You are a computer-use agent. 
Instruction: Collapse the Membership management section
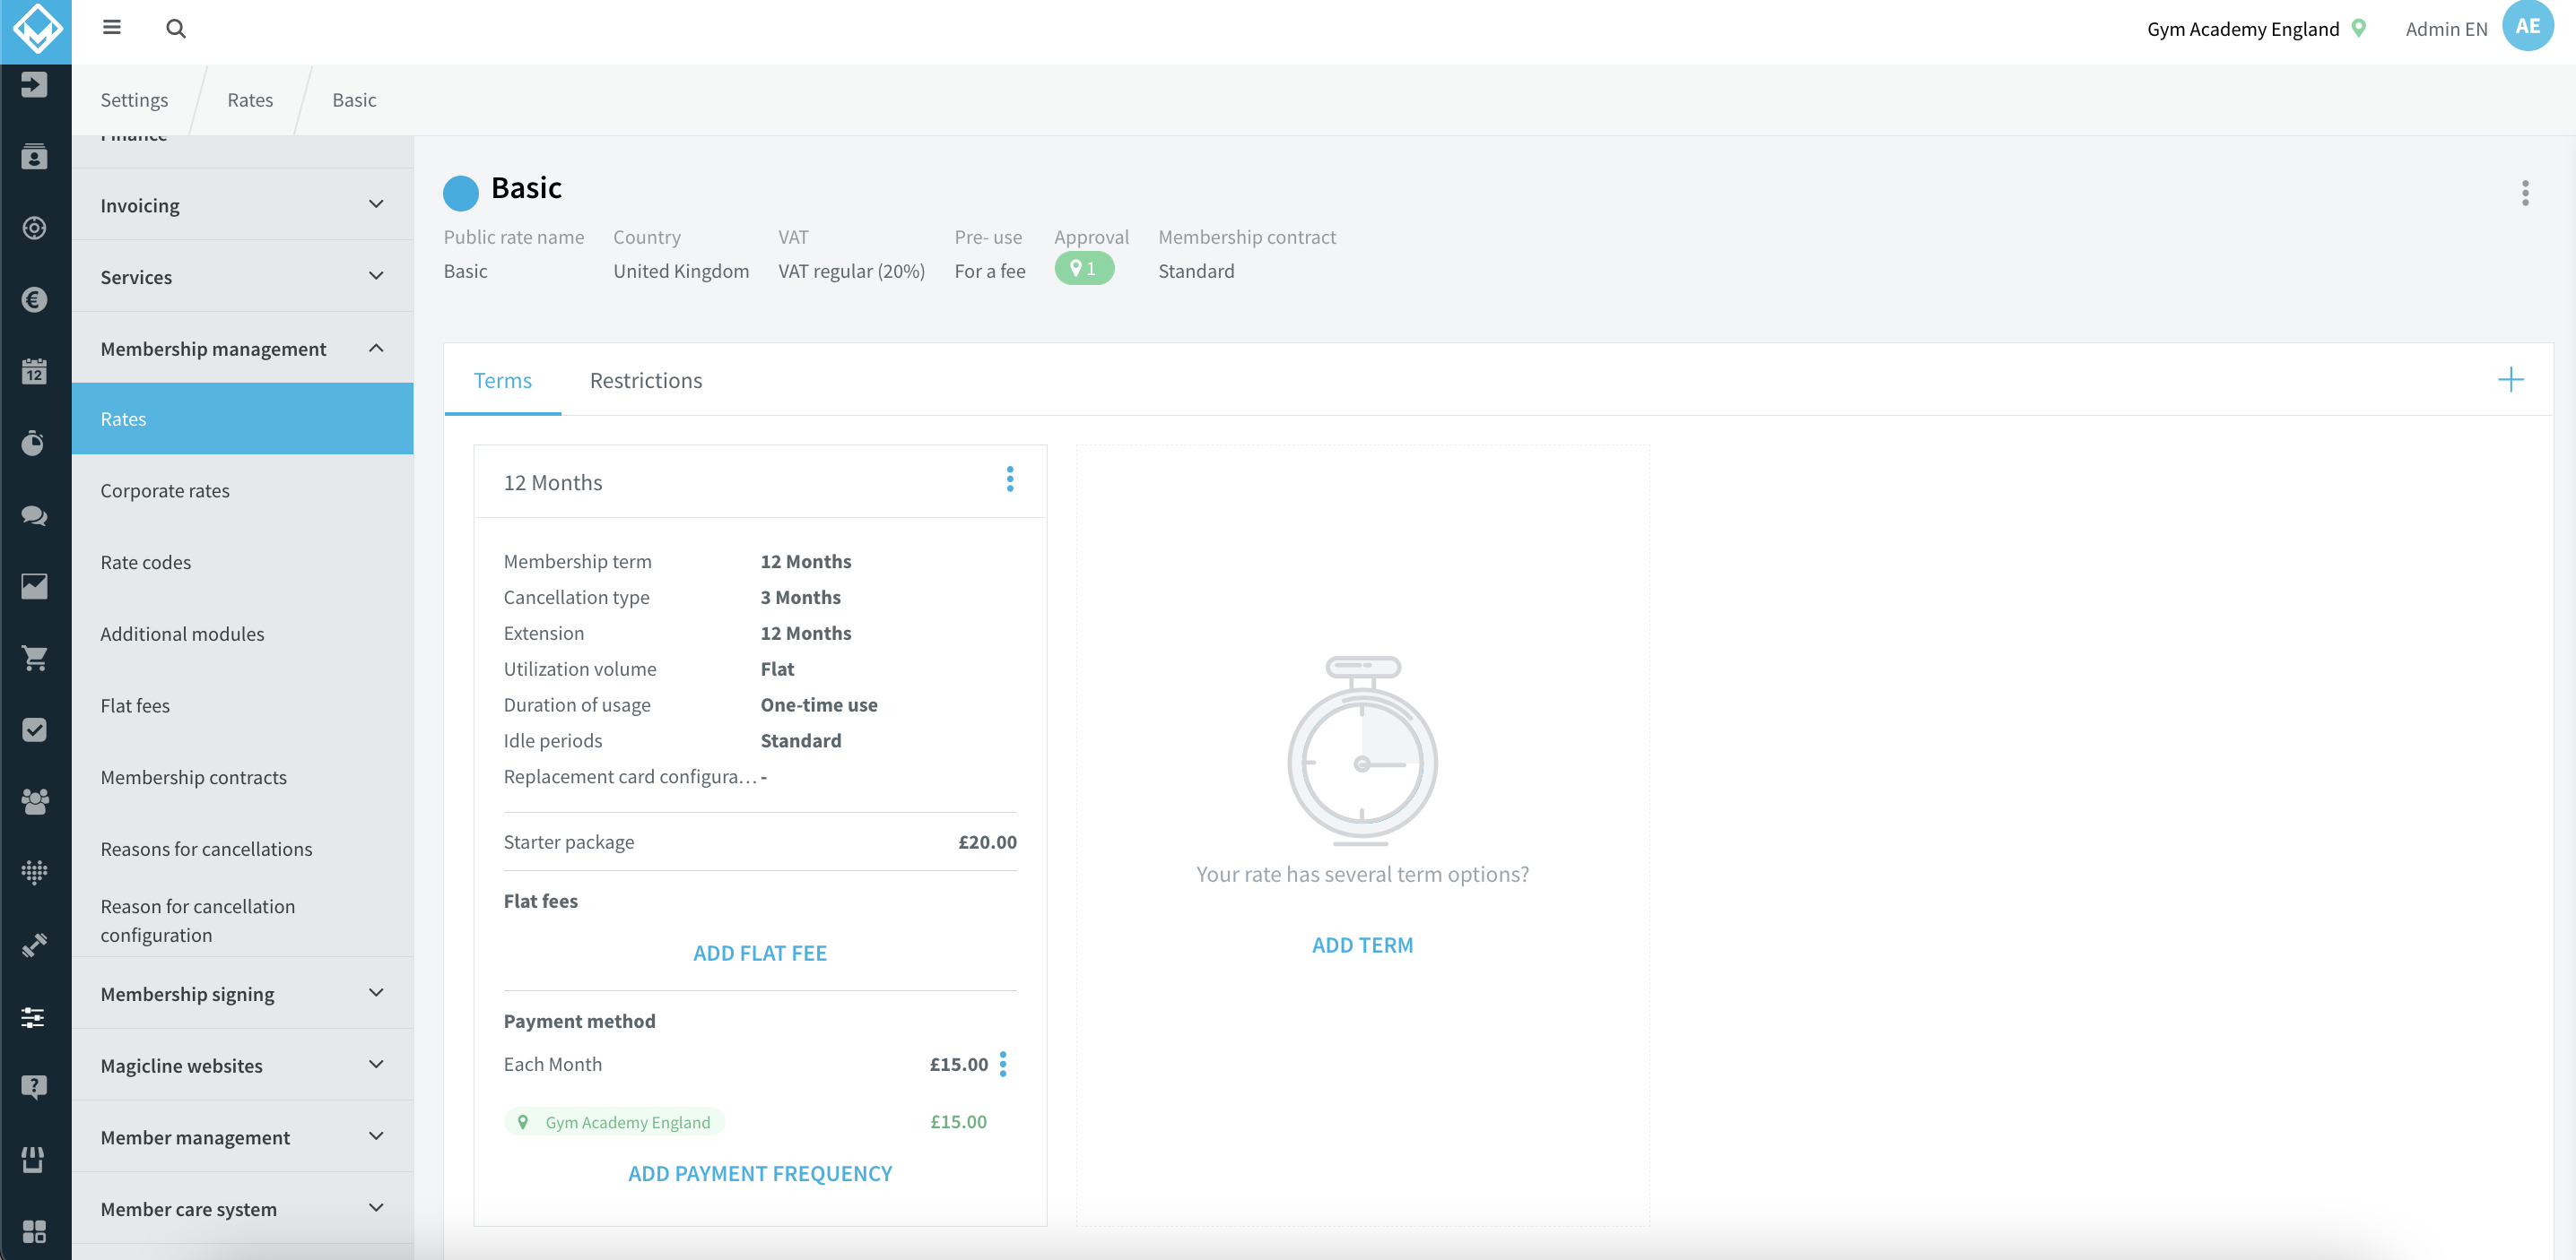click(x=243, y=349)
